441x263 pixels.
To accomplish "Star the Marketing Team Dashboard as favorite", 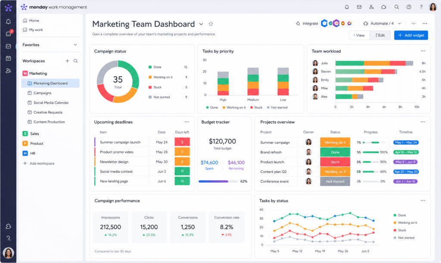I will pos(211,24).
